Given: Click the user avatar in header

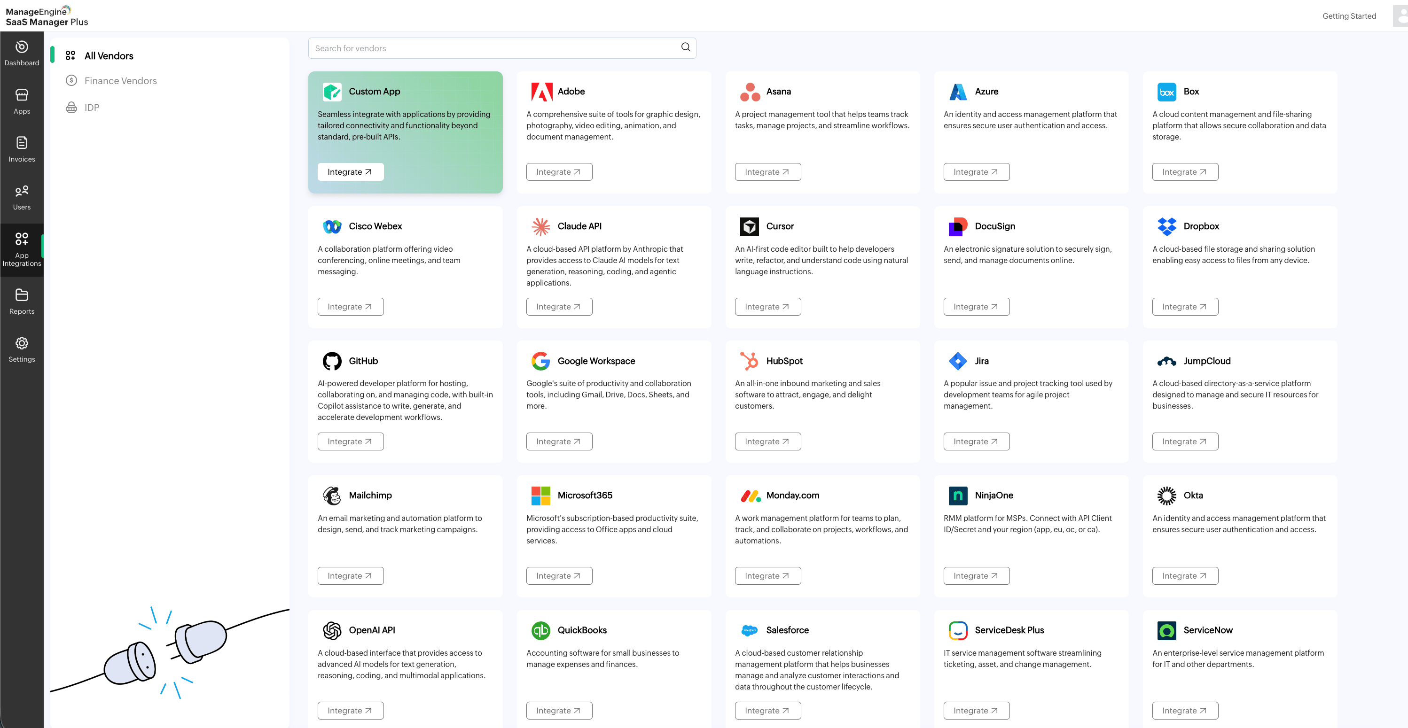Looking at the screenshot, I should [x=1401, y=16].
